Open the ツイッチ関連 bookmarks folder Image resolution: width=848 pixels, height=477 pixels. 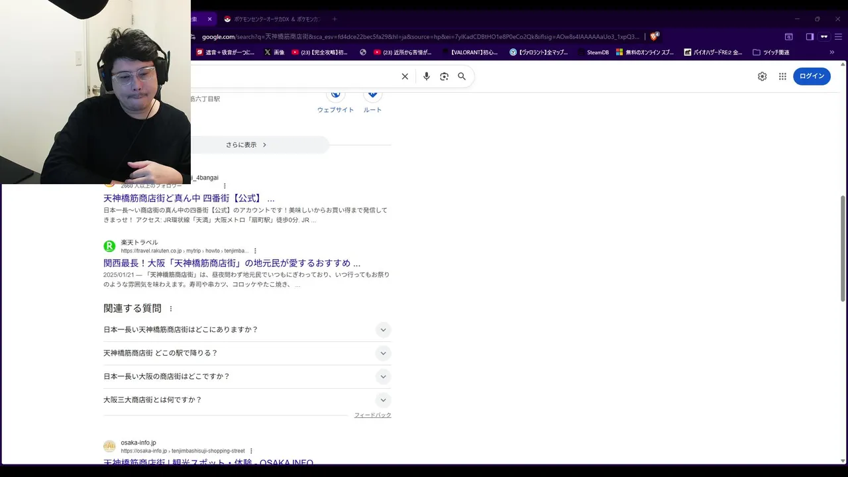pos(771,52)
